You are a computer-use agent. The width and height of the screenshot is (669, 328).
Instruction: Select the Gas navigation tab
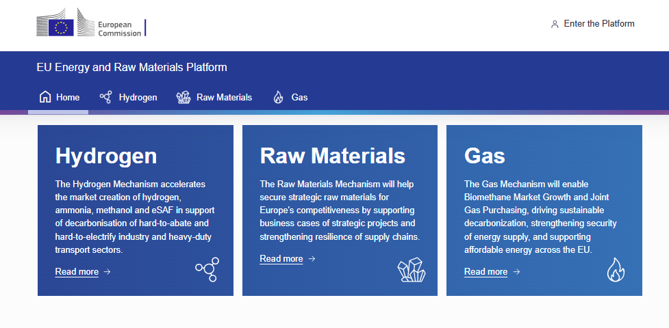point(299,97)
